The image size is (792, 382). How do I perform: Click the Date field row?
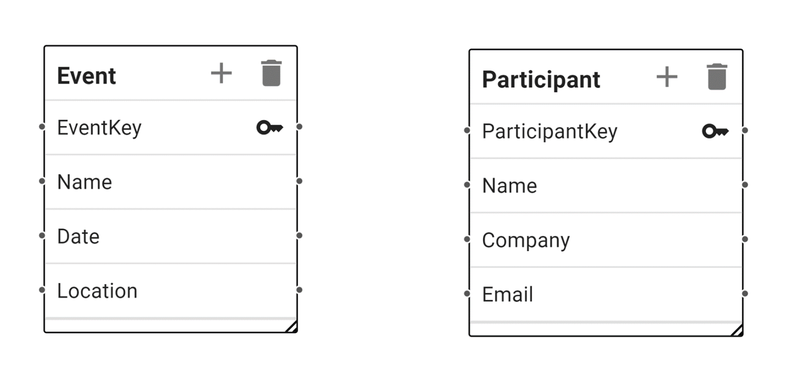point(78,237)
